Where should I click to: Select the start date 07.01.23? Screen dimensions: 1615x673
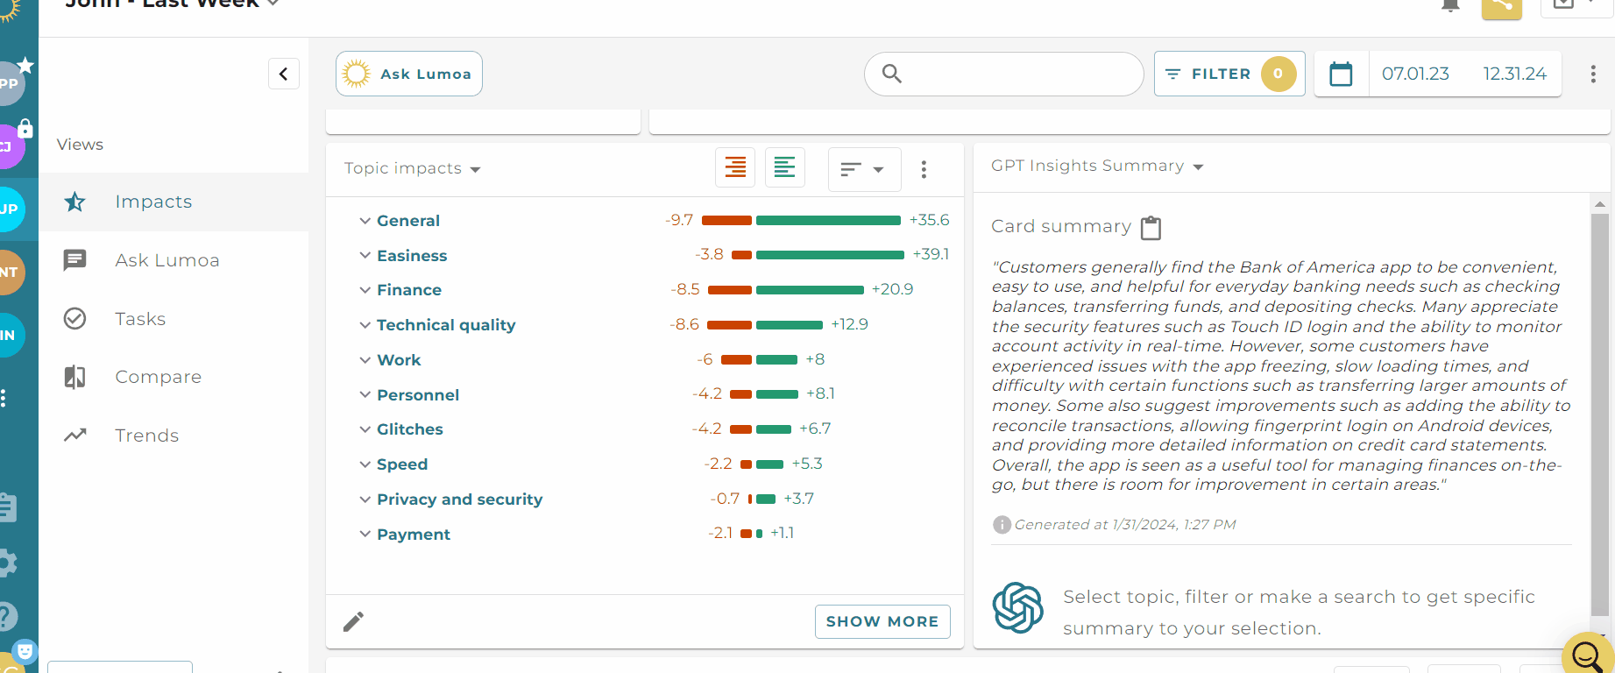point(1415,74)
